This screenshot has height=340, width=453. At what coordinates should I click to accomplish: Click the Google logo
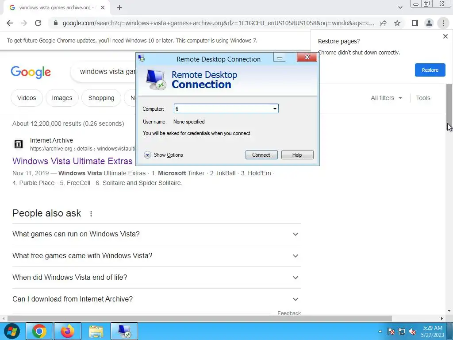pyautogui.click(x=31, y=72)
